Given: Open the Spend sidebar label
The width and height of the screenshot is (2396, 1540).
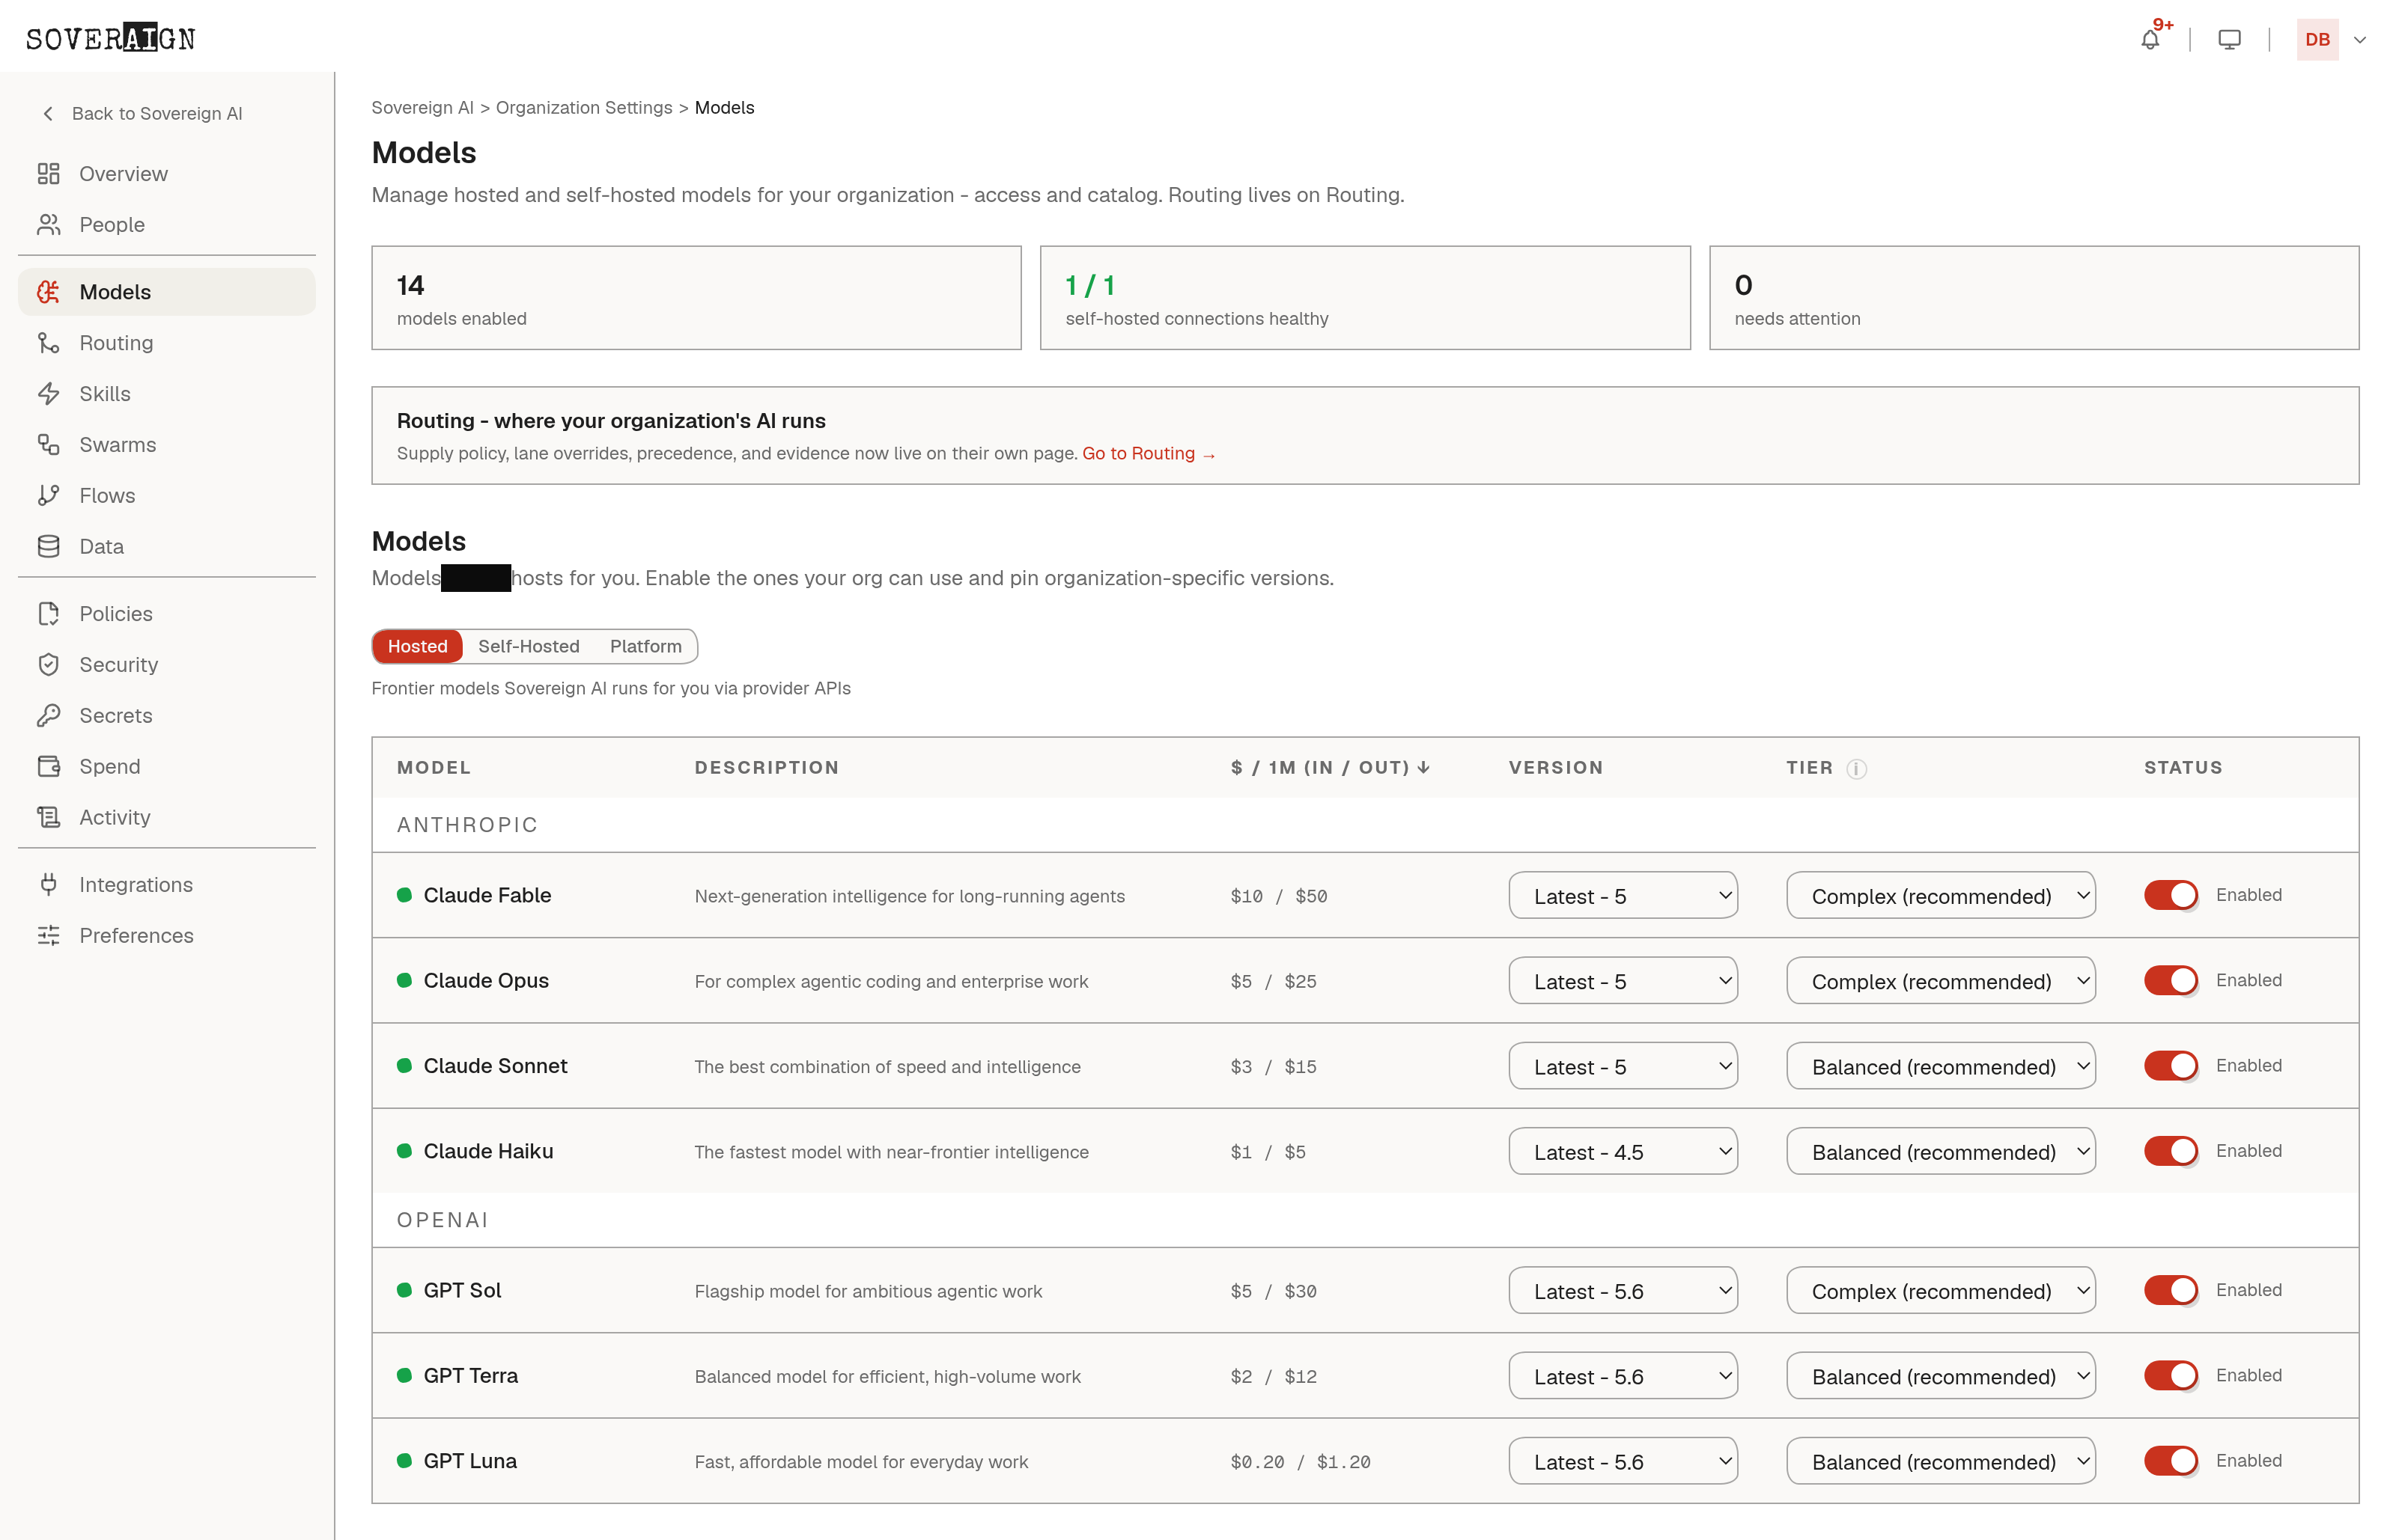Looking at the screenshot, I should 110,767.
